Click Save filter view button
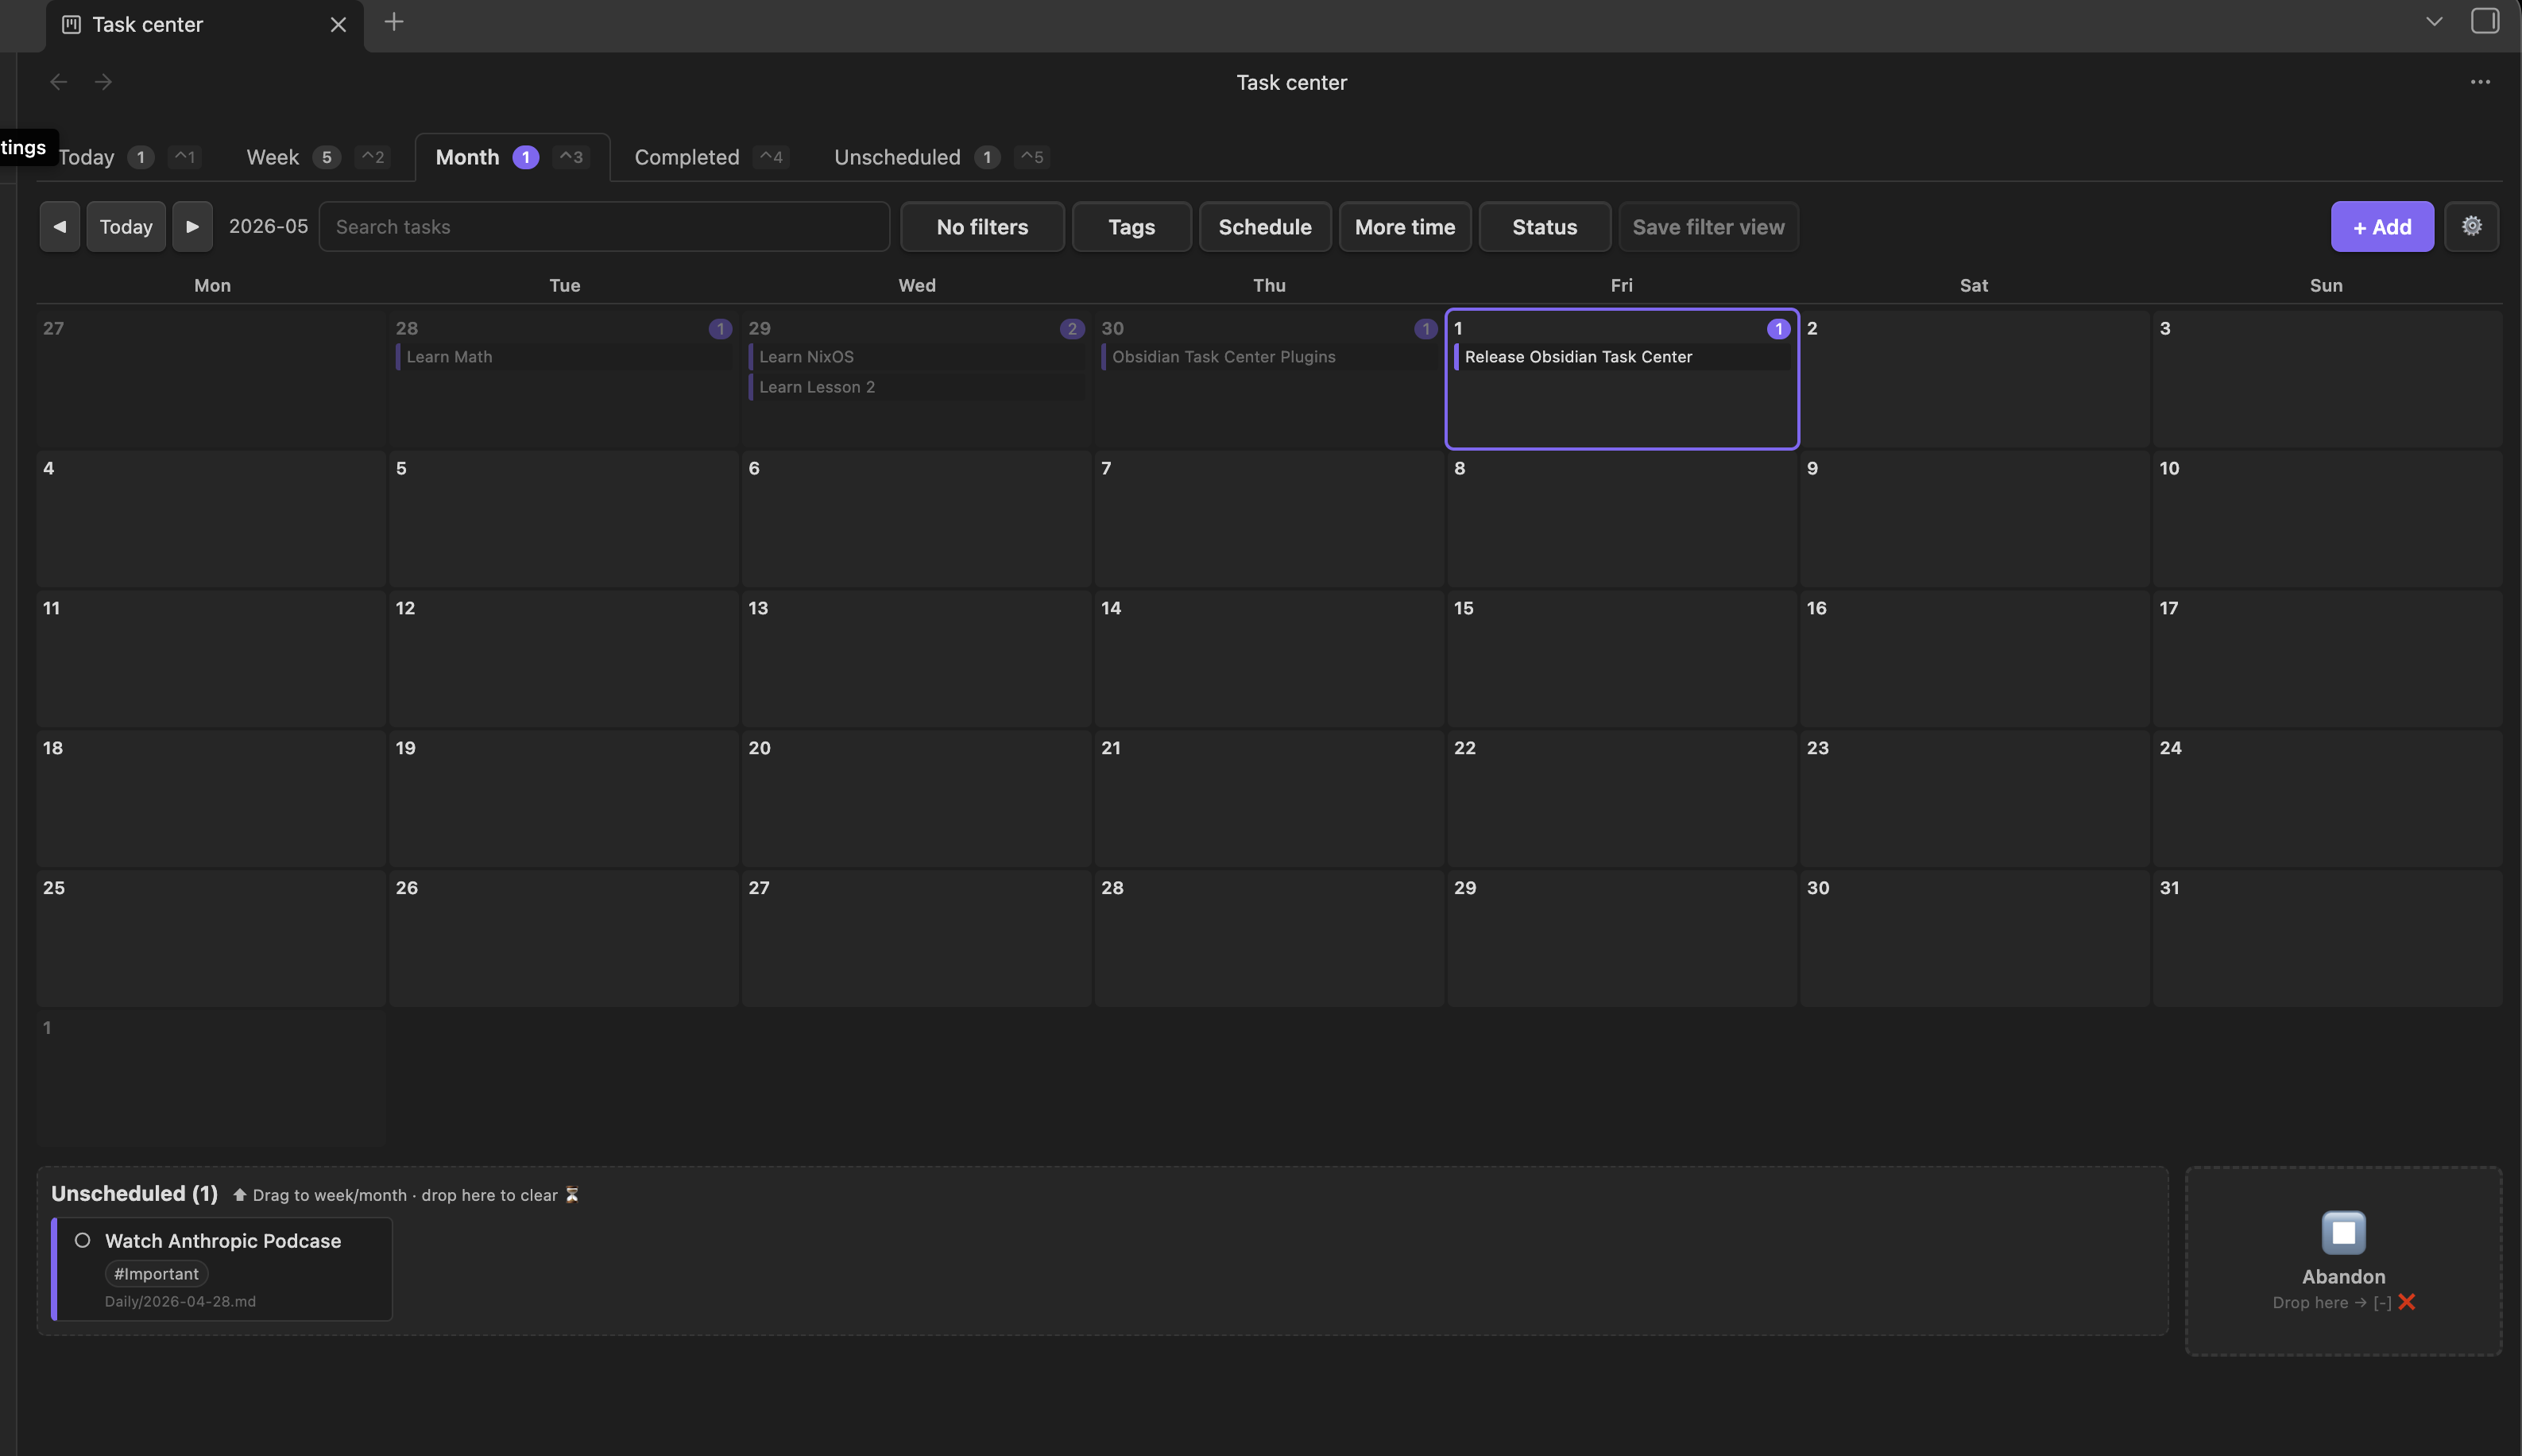This screenshot has height=1456, width=2522. pos(1708,227)
